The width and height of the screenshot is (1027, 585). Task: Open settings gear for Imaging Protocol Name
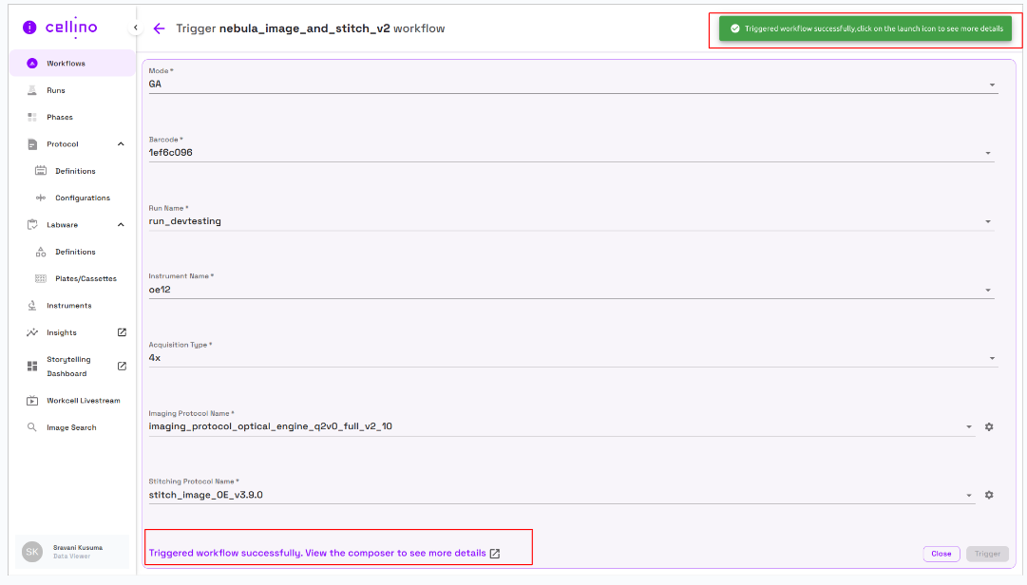[x=989, y=427]
